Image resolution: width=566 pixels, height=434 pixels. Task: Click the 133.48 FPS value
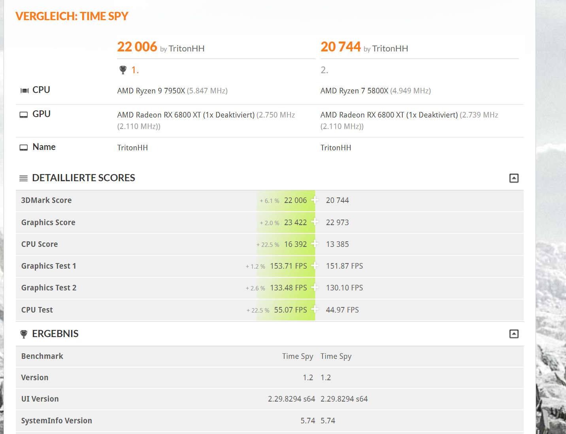pyautogui.click(x=289, y=288)
